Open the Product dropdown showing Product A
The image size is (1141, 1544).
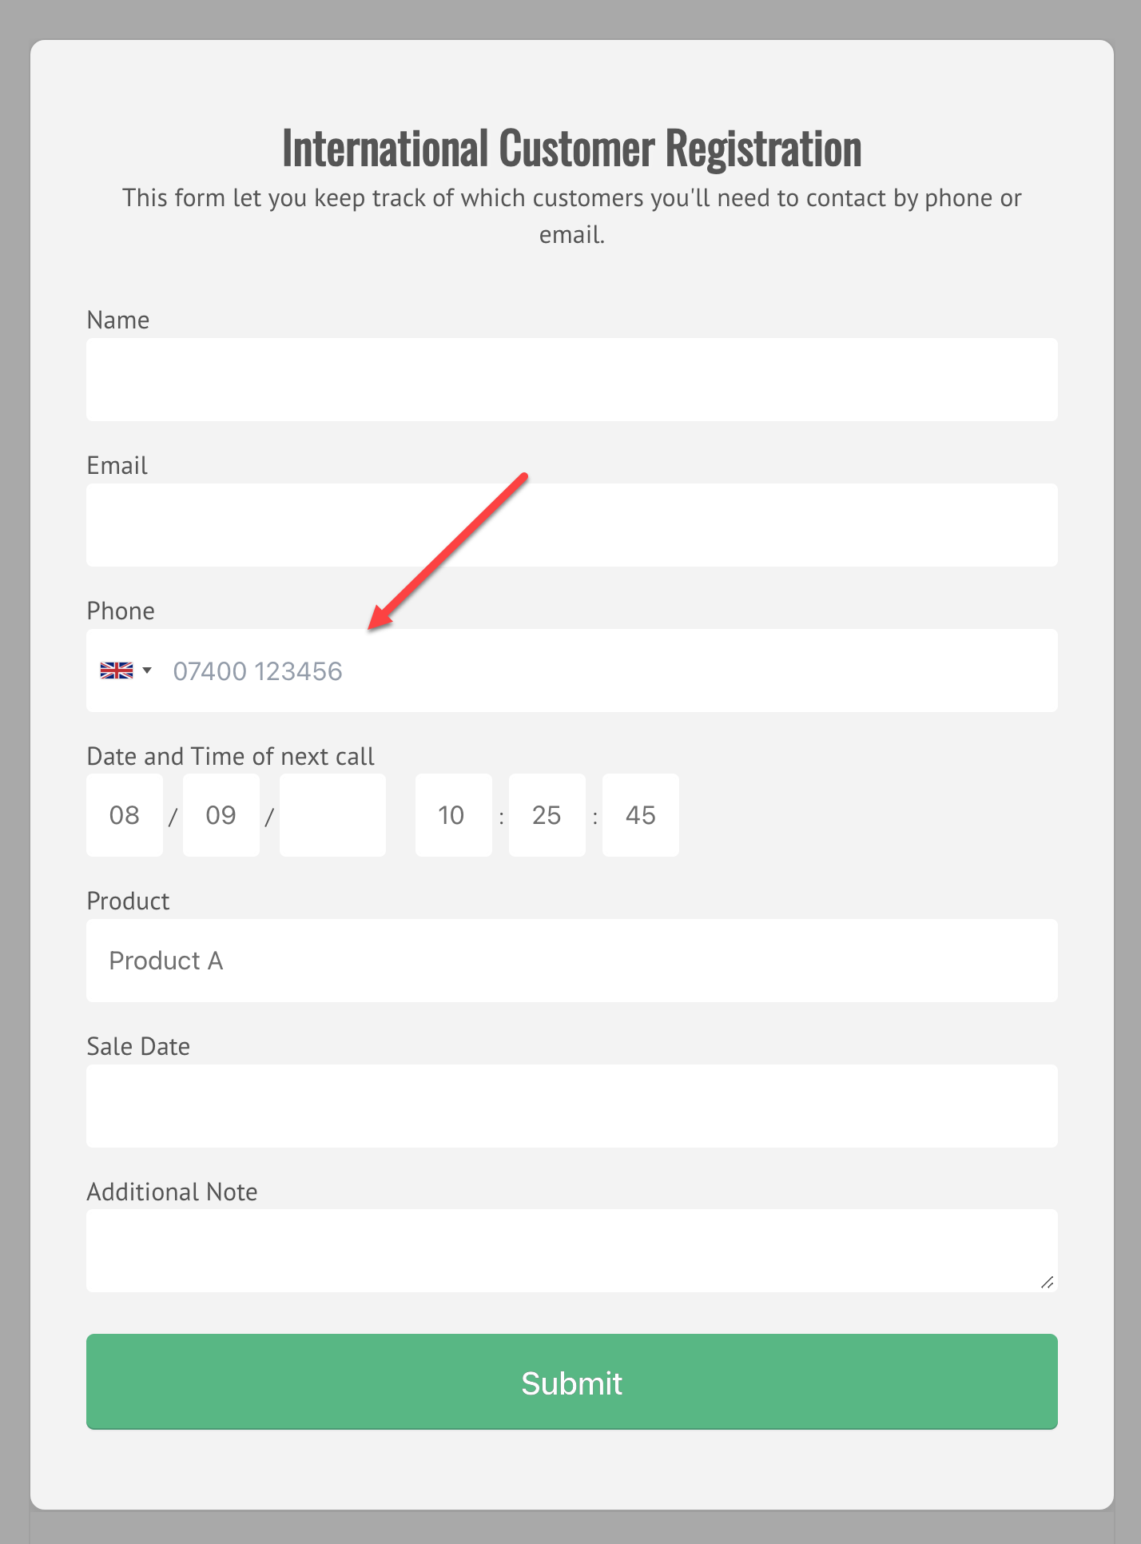570,960
